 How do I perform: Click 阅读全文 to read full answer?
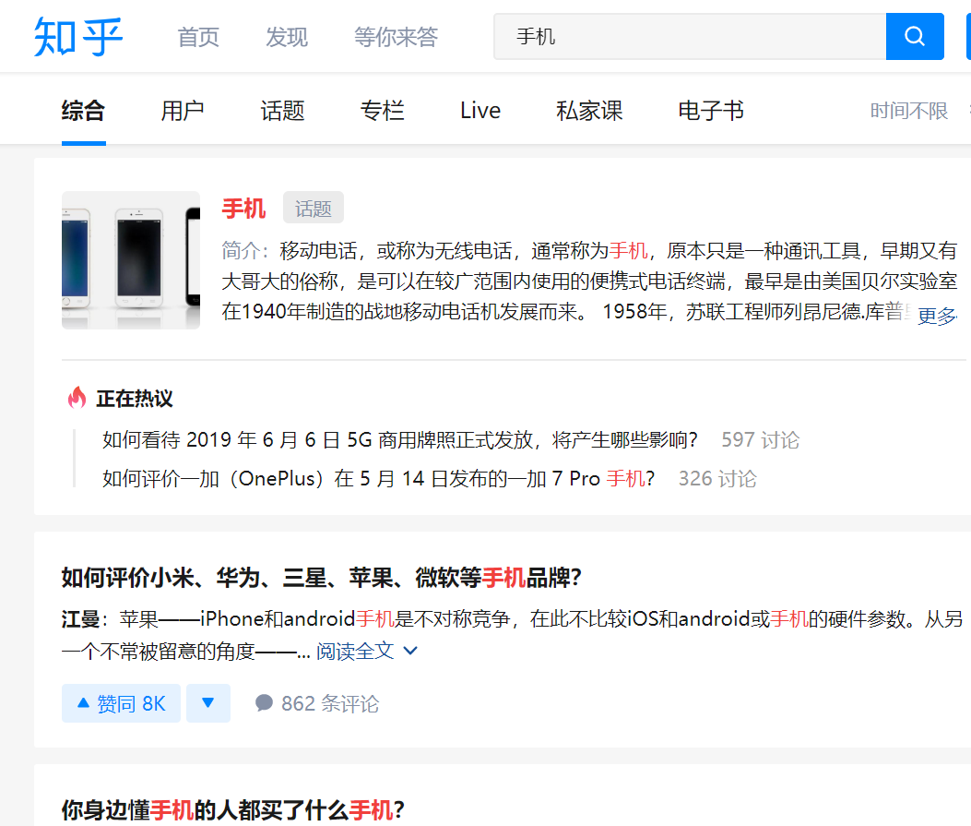coord(355,651)
